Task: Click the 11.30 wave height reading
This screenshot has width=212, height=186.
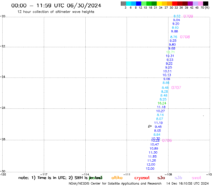Action: (x=153, y=153)
